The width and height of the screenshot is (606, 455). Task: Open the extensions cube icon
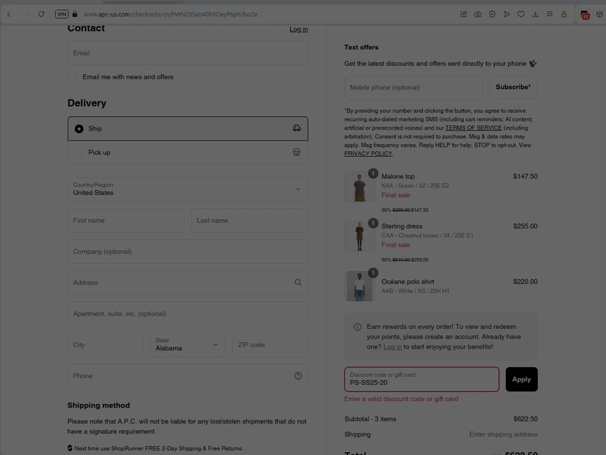pos(600,14)
